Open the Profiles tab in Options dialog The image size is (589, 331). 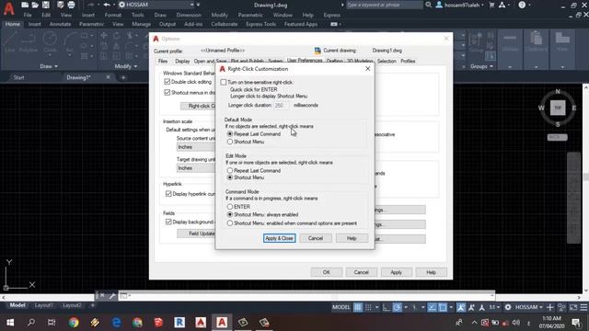408,62
